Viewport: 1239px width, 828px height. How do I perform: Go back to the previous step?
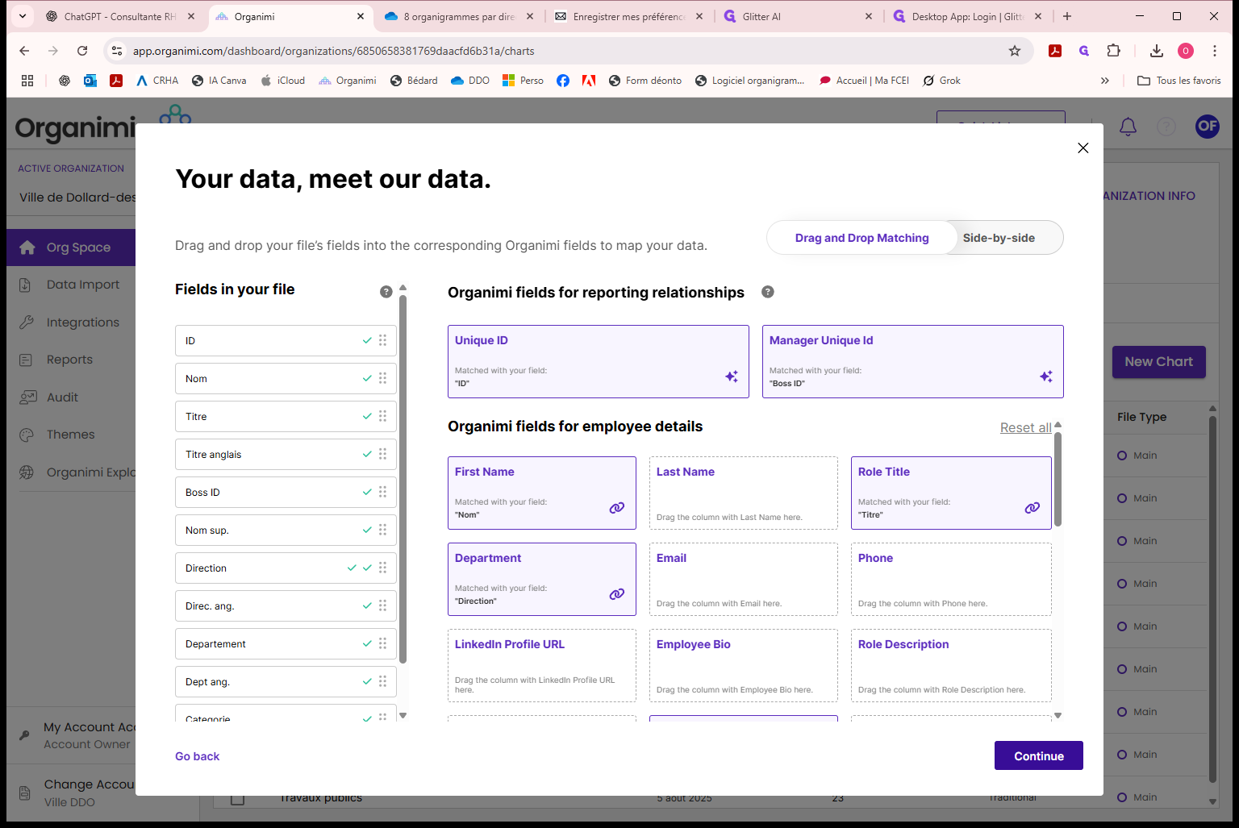click(197, 756)
